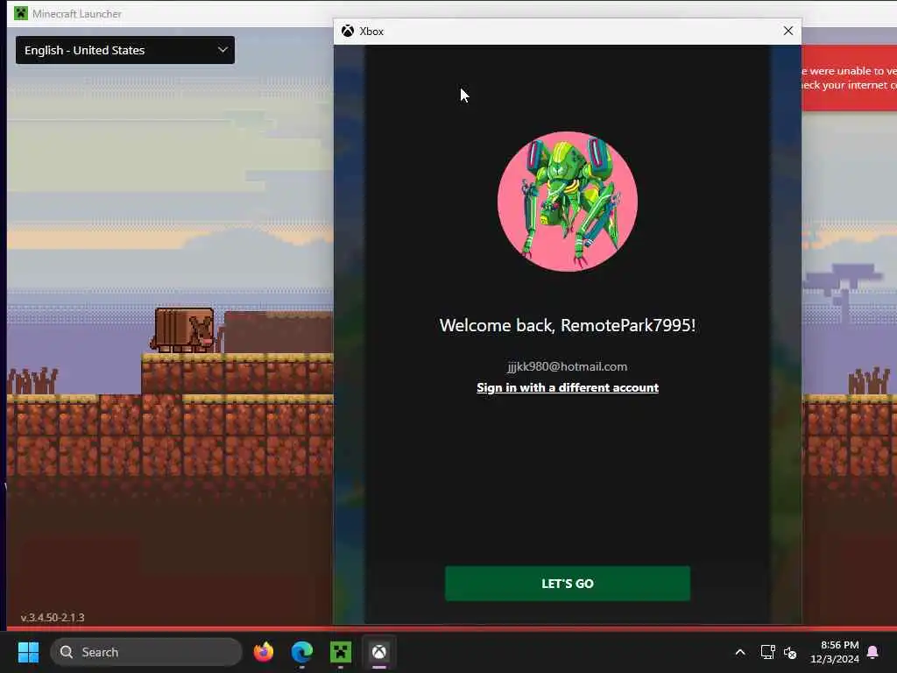Click the taskbar Search box
This screenshot has width=897, height=673.
[x=146, y=652]
